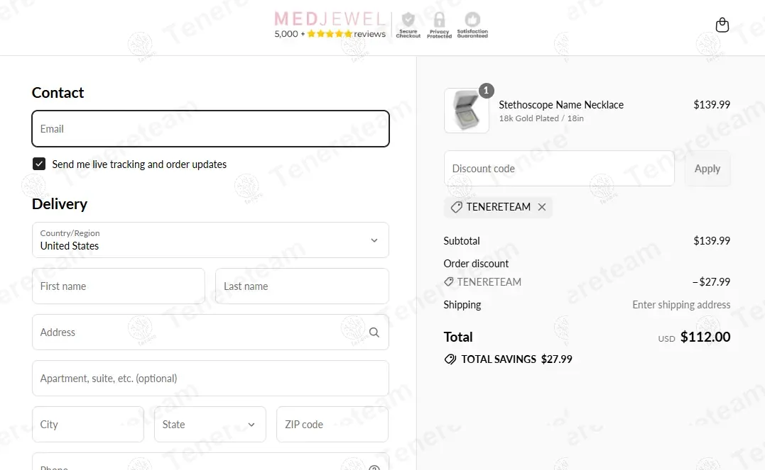Click the Total Savings tag icon
The height and width of the screenshot is (470, 765).
point(450,359)
